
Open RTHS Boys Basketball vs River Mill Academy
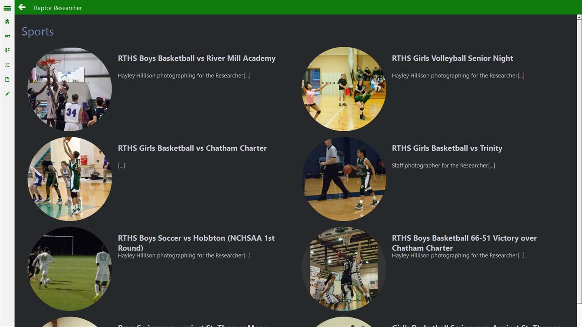[x=196, y=58]
